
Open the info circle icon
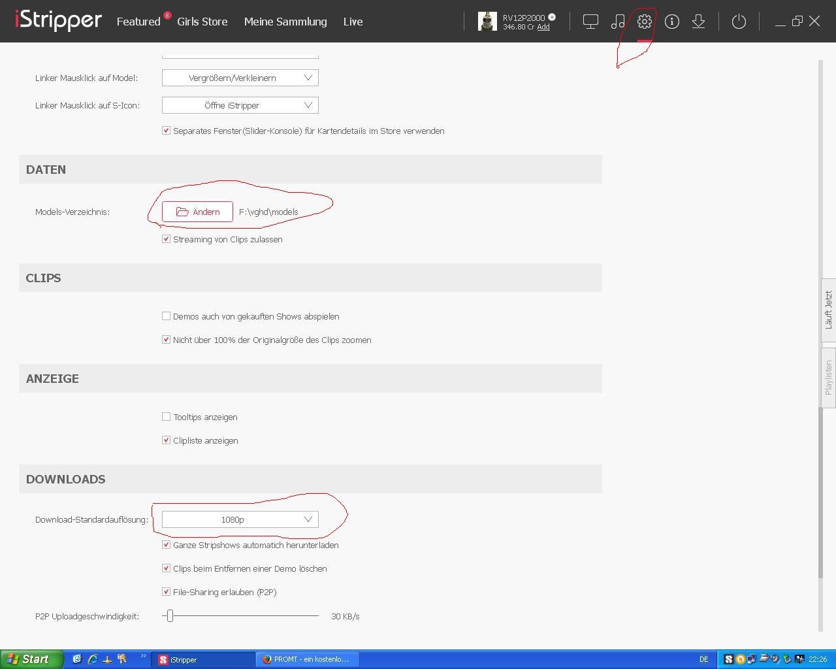pyautogui.click(x=671, y=22)
